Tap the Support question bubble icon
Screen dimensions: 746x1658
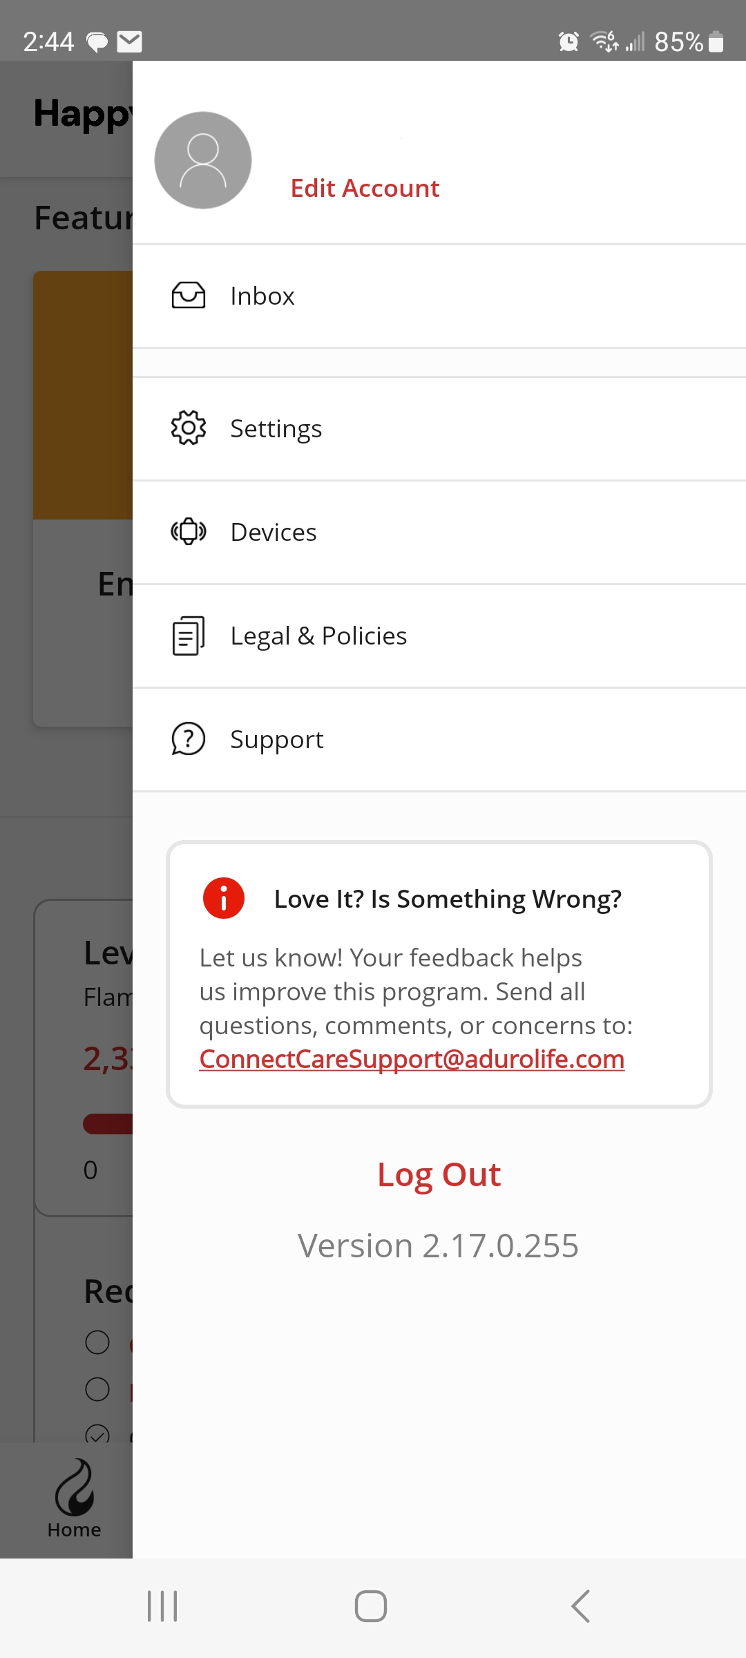(x=189, y=739)
